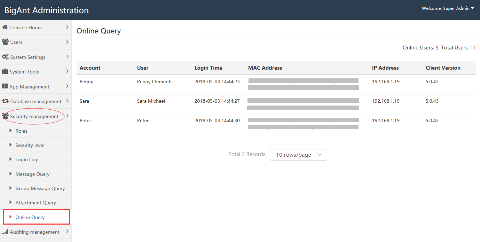The width and height of the screenshot is (480, 242).
Task: Open the Roles submenu item
Action: (21, 131)
